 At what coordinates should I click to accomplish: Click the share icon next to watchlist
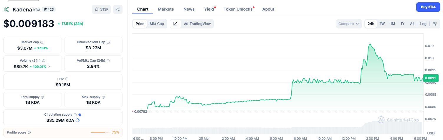click(118, 9)
